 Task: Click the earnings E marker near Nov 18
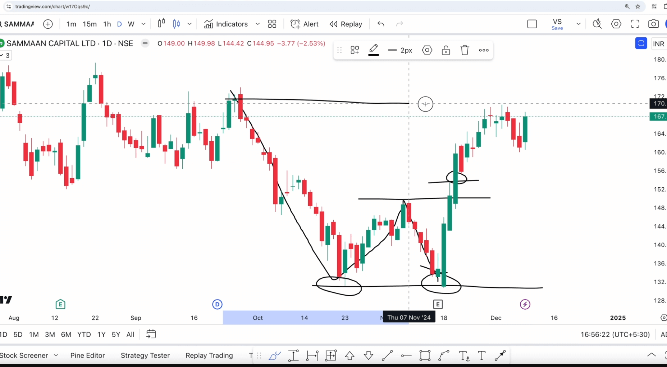click(x=438, y=305)
